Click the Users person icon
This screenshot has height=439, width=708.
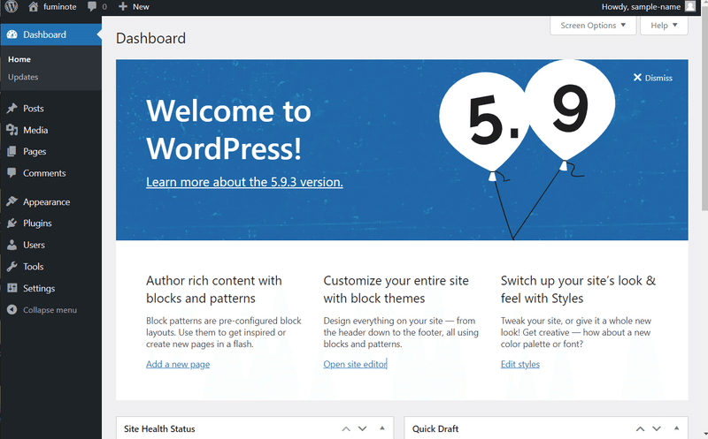click(x=12, y=245)
